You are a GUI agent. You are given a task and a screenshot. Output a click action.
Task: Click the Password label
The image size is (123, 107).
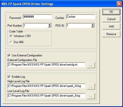click(x=15, y=18)
